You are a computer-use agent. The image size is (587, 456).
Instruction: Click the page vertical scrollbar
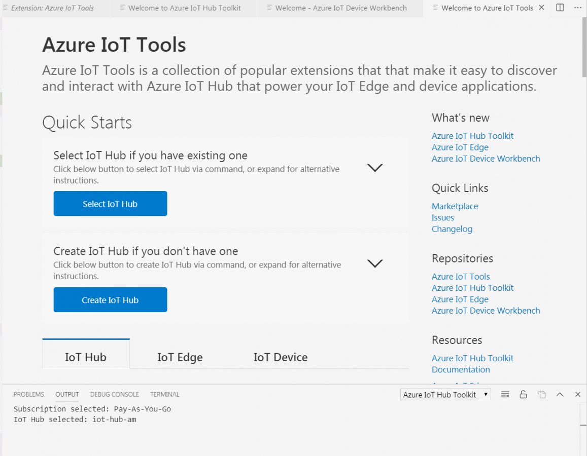click(x=583, y=51)
